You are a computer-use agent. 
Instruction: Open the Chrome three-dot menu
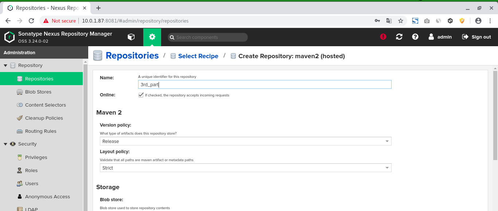tap(490, 21)
